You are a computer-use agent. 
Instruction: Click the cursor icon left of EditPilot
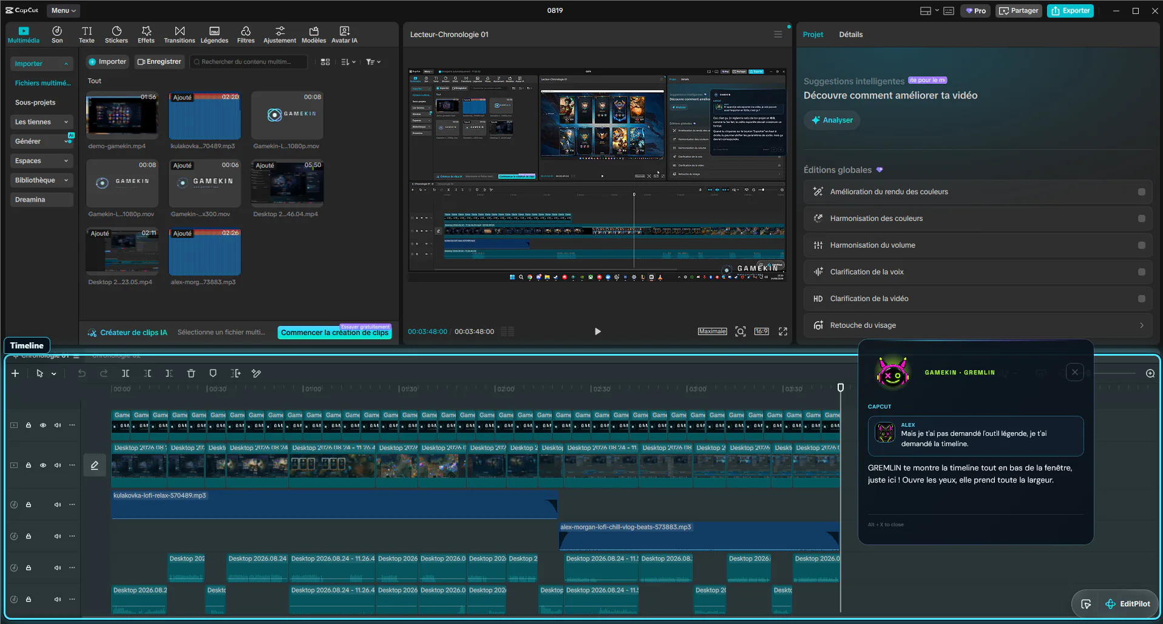(1087, 604)
